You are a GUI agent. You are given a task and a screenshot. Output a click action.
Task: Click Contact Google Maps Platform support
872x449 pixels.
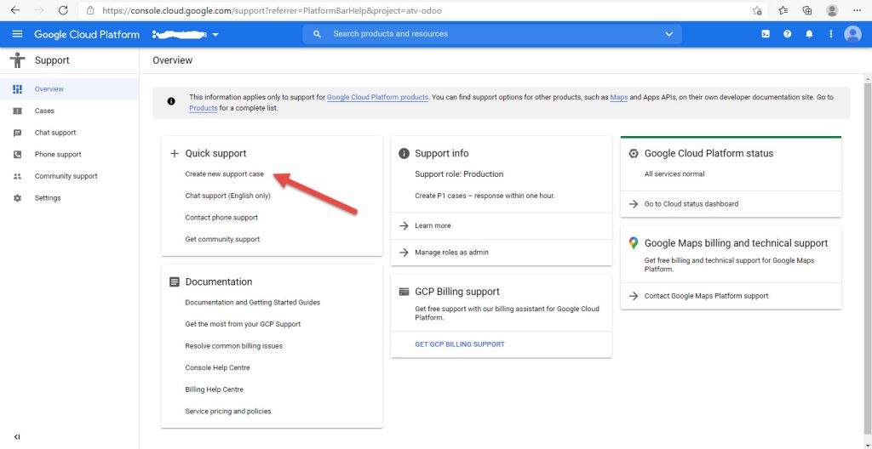706,296
